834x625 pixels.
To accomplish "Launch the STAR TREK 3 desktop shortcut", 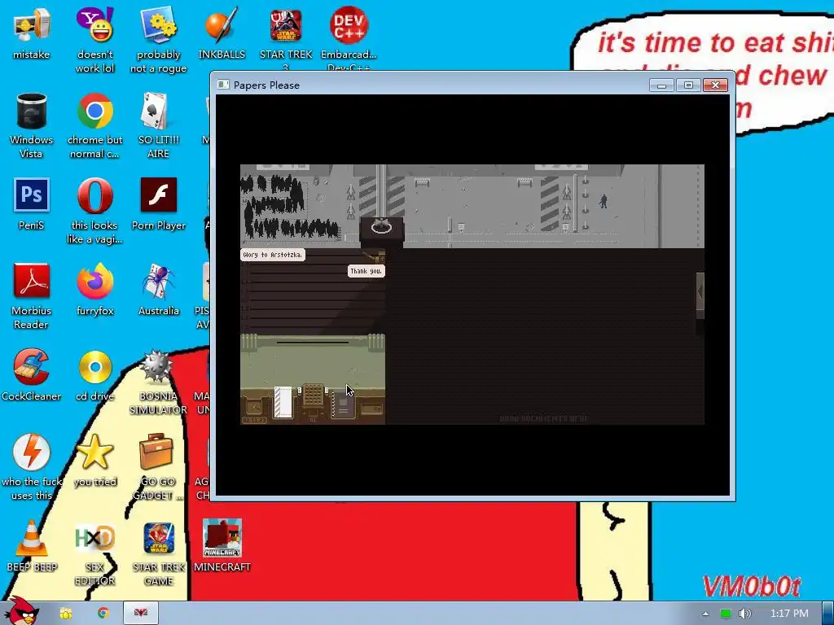I will point(286,25).
